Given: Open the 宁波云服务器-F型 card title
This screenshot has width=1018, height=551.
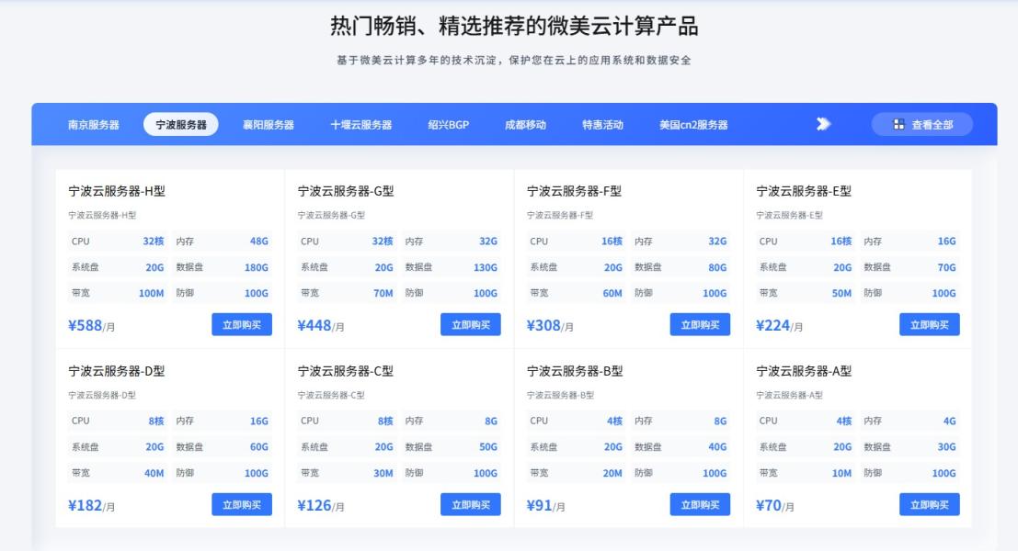Looking at the screenshot, I should 575,191.
